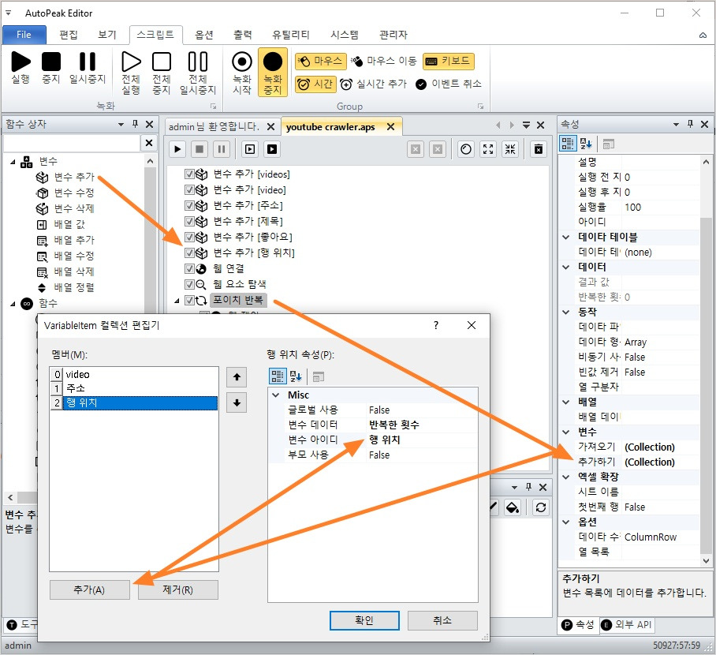The width and height of the screenshot is (716, 655).
Task: Pin the 함수 상자 panel
Action: point(135,124)
